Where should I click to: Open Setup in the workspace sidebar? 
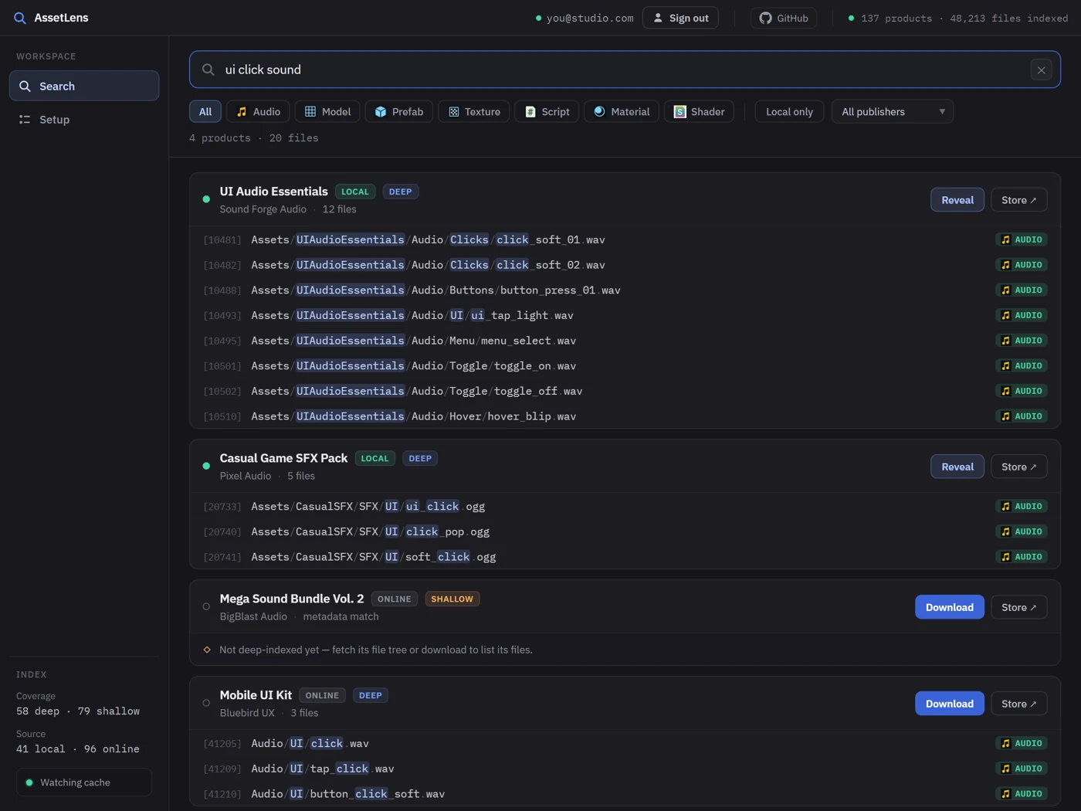tap(84, 120)
